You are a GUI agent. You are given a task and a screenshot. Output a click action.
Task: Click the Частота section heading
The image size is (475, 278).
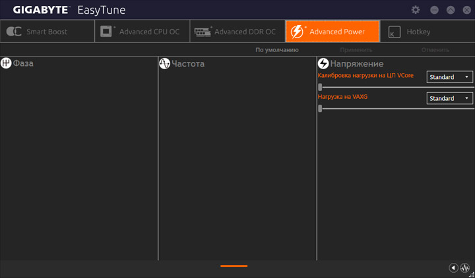tap(188, 64)
